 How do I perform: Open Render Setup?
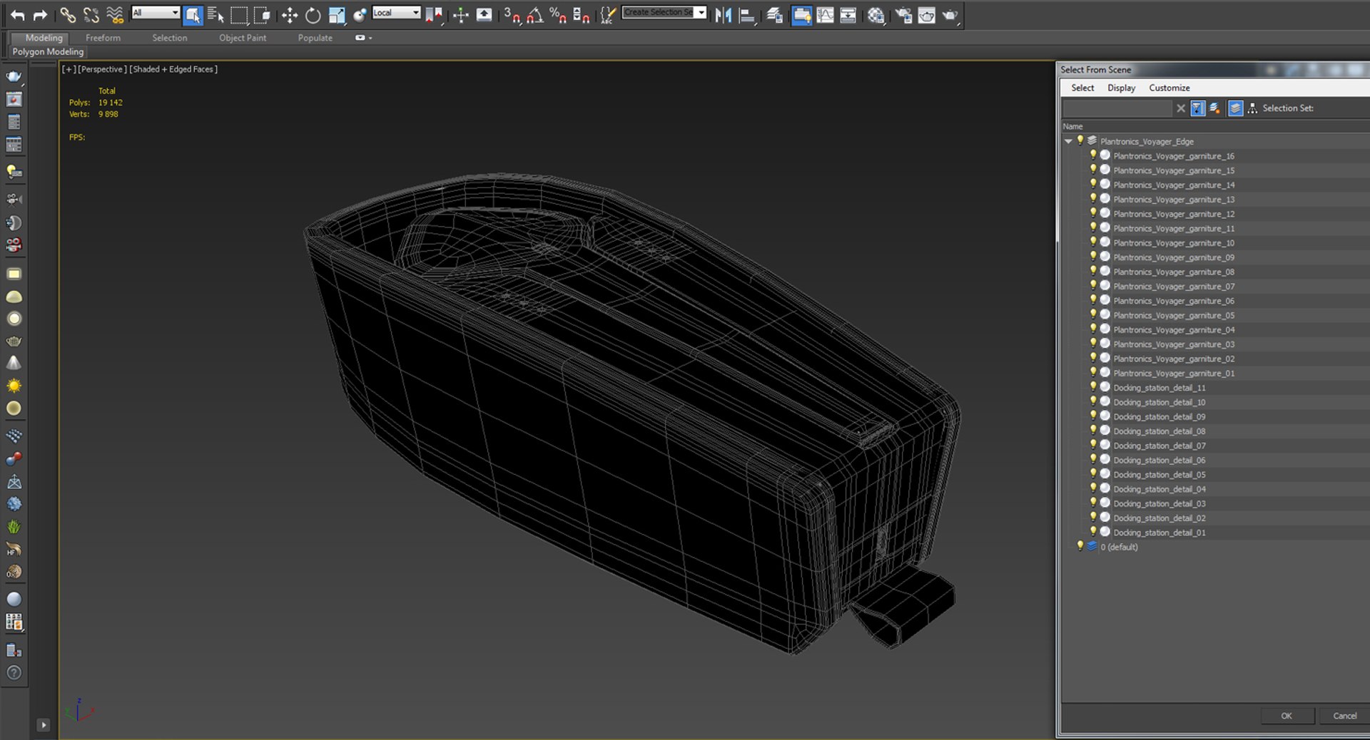(x=903, y=15)
